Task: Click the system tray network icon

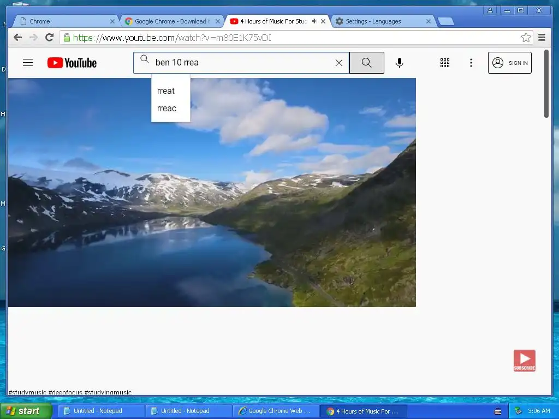Action: pos(518,411)
